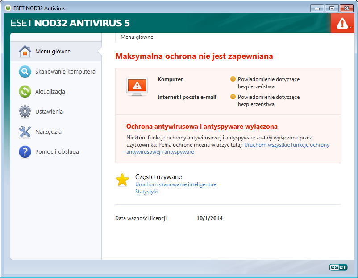This screenshot has height=278, width=358.
Task: Maximize the ESET NOD32 window
Action: (332, 8)
